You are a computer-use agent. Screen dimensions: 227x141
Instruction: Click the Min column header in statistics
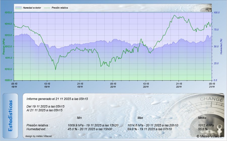tap(79, 118)
